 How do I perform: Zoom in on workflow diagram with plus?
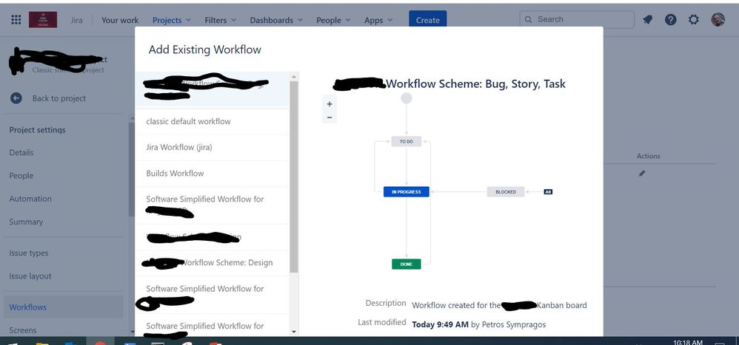tap(330, 104)
